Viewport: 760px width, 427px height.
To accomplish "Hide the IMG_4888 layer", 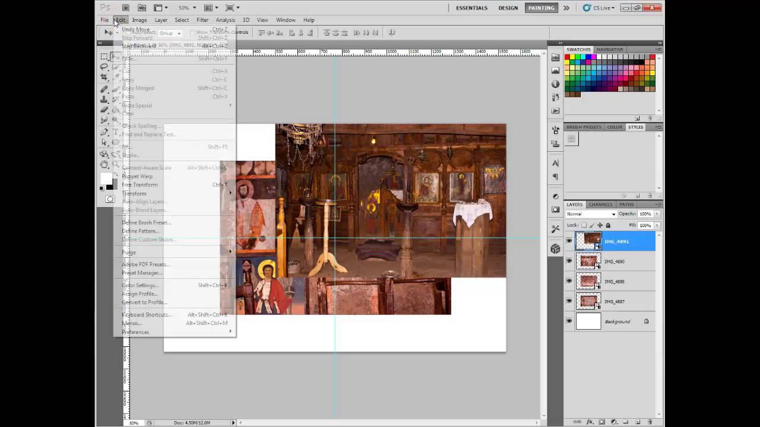I will pos(569,281).
